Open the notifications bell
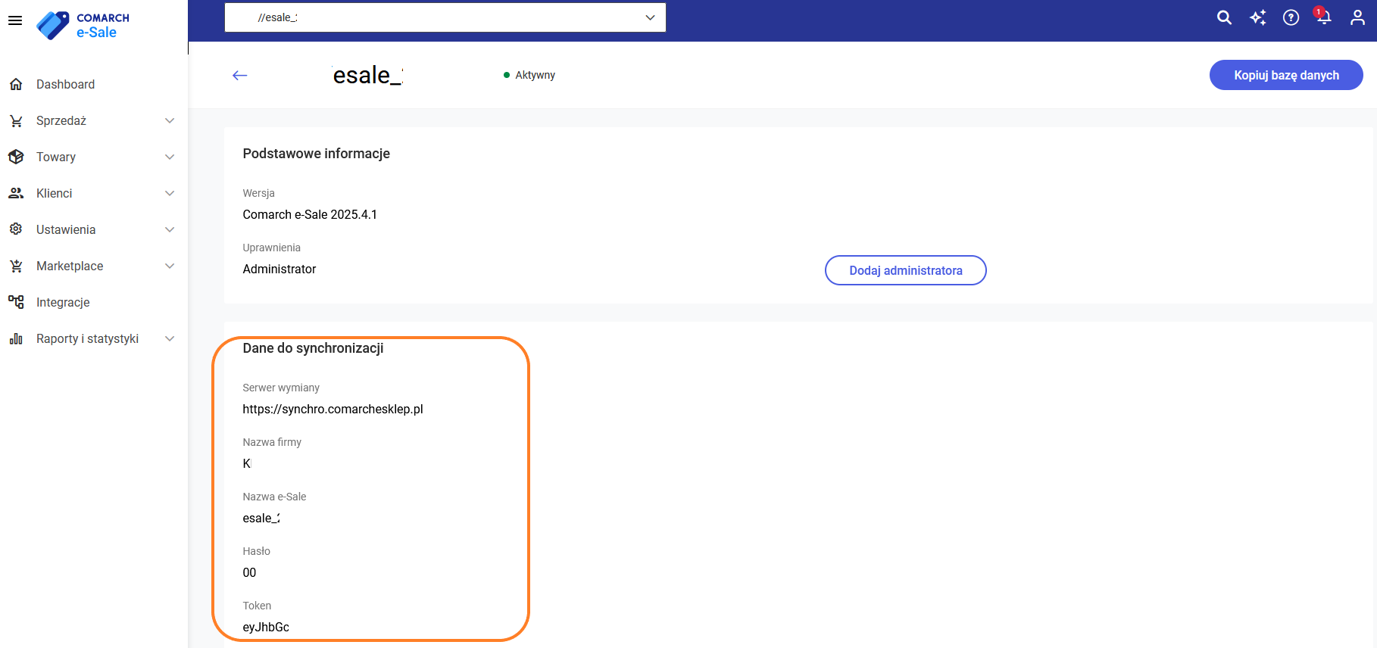This screenshot has height=648, width=1377. (x=1324, y=17)
